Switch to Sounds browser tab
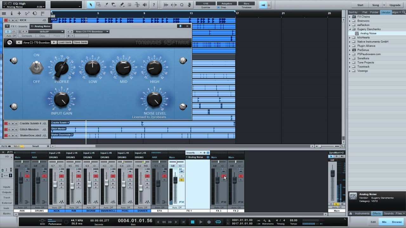 point(389,213)
